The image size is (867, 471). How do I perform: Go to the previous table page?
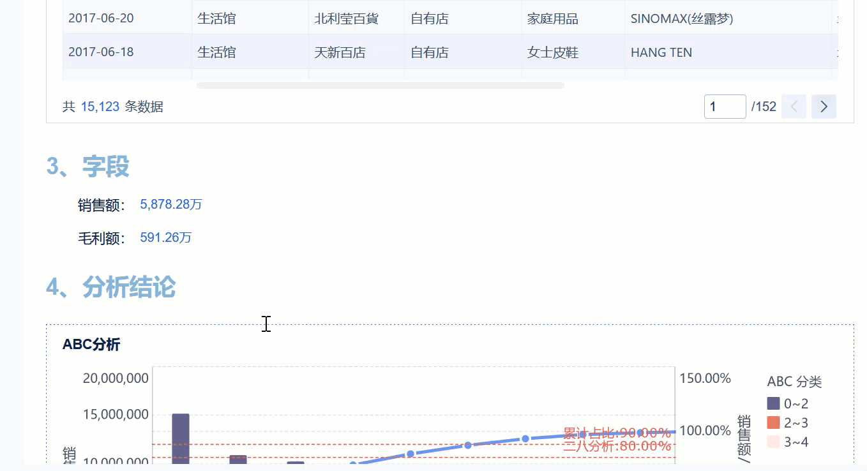(794, 107)
